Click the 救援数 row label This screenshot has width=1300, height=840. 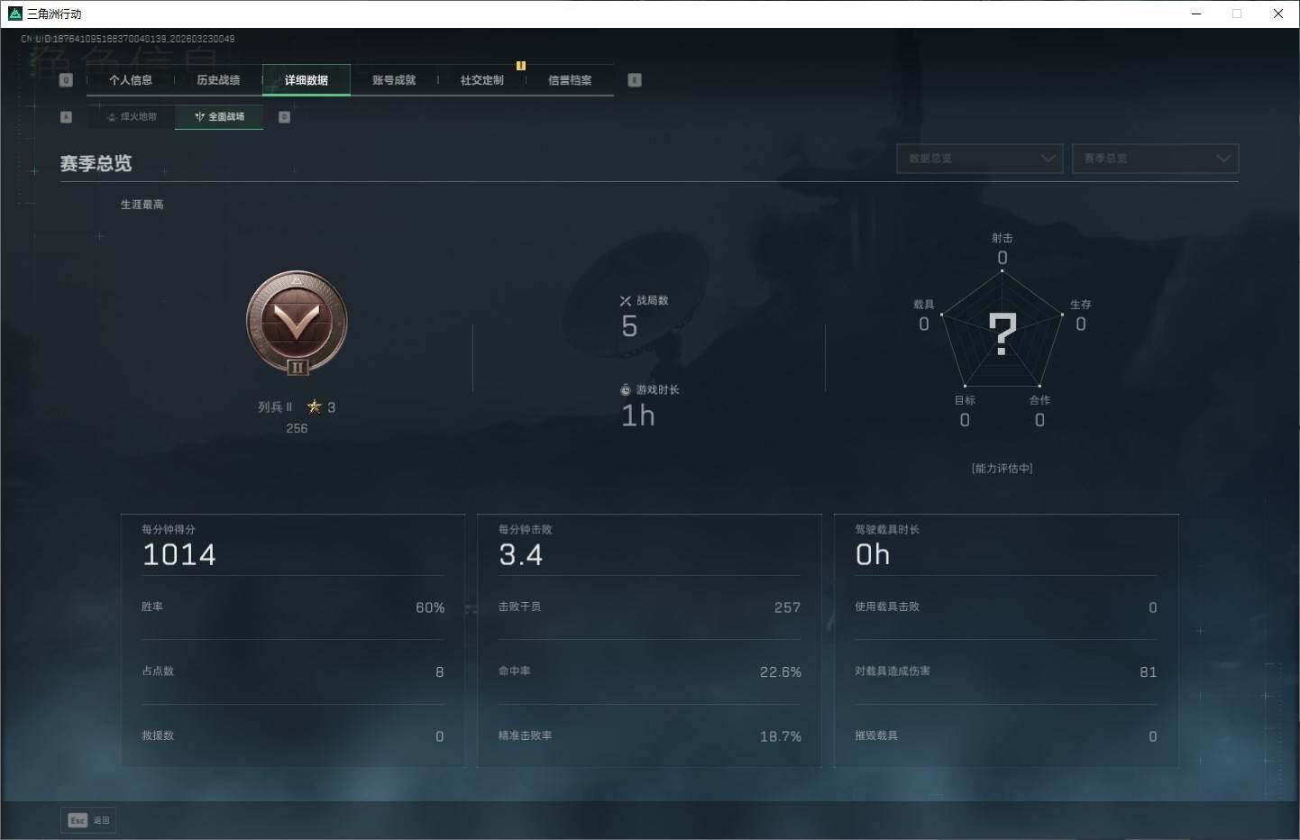(158, 735)
